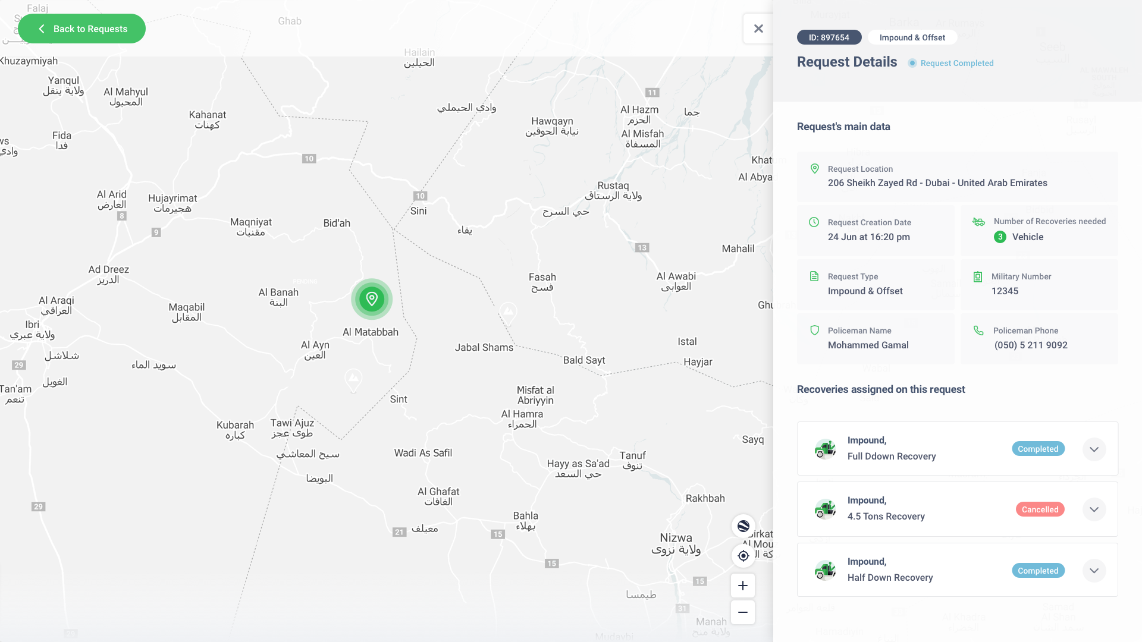This screenshot has width=1142, height=642.
Task: Click the Policeman Phone handset icon
Action: click(x=978, y=330)
